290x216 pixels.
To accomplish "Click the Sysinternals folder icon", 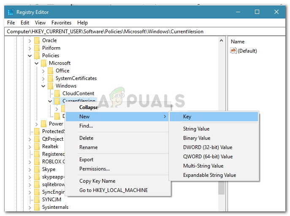I will pyautogui.click(x=37, y=207).
